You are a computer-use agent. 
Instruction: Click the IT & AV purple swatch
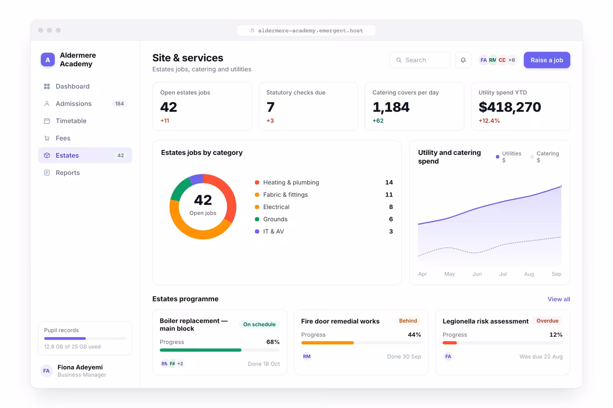point(257,232)
